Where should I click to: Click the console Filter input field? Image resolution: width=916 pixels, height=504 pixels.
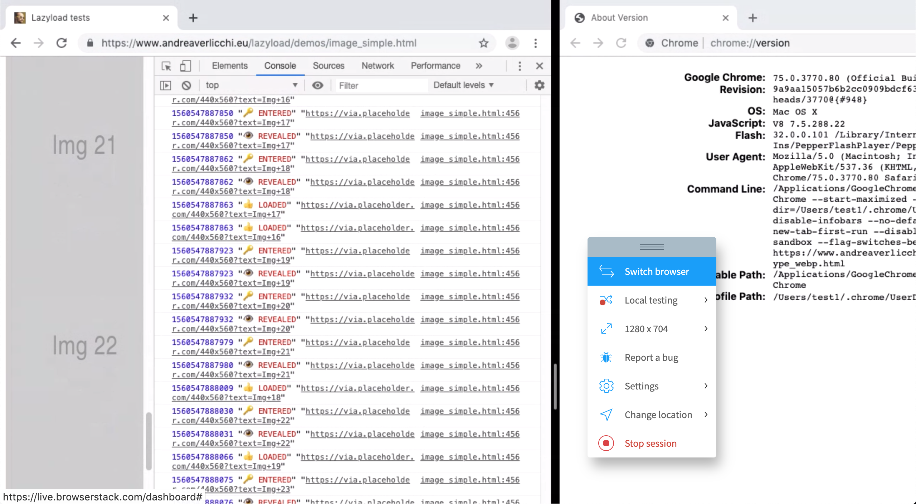pyautogui.click(x=381, y=85)
